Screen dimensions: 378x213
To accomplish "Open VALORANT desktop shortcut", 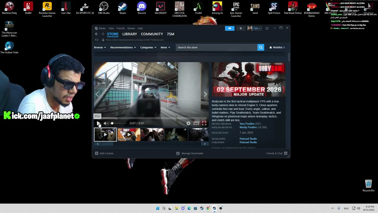I will [x=160, y=8].
